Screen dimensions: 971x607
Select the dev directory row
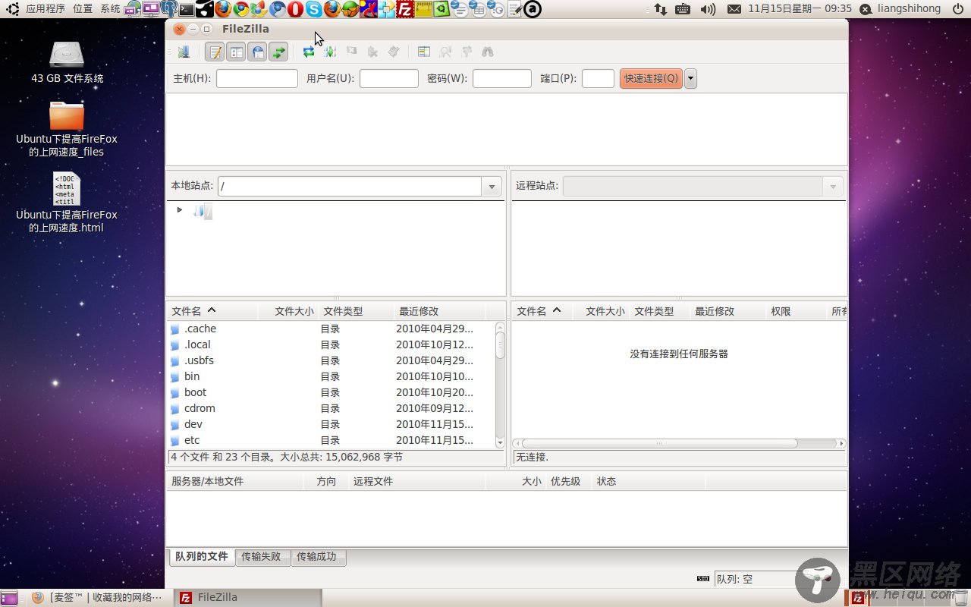[x=331, y=424]
